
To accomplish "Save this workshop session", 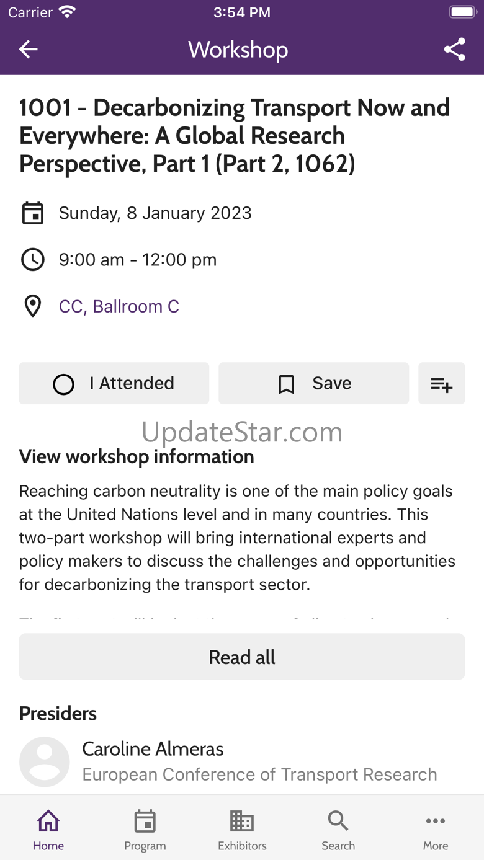I will coord(314,383).
